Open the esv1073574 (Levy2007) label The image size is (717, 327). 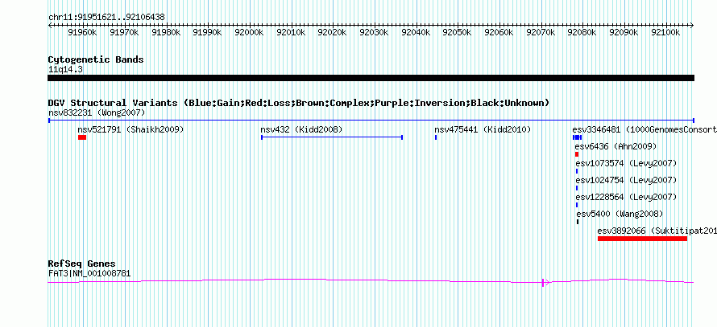pos(626,163)
